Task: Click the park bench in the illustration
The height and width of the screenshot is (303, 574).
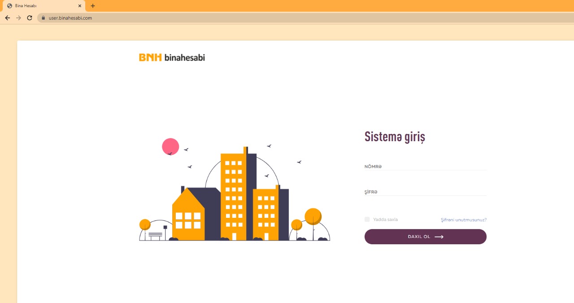Action: tap(155, 234)
